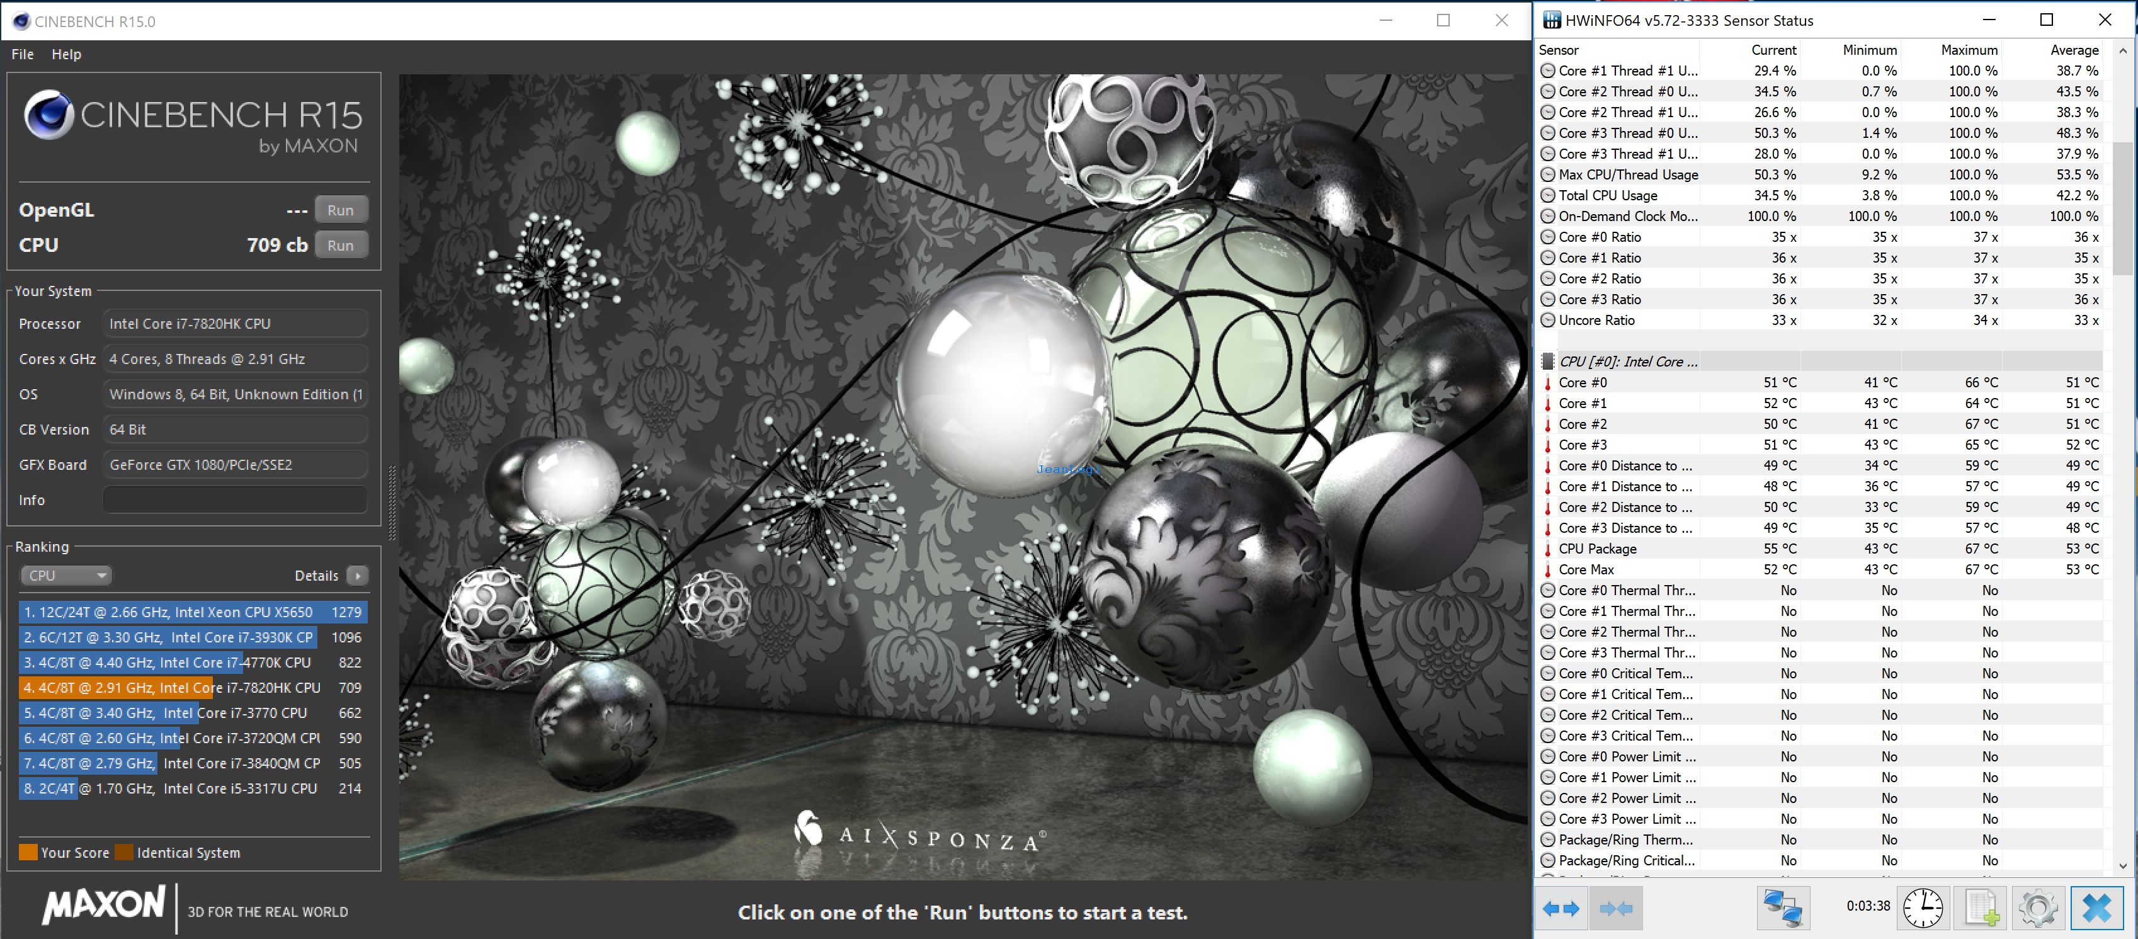Viewport: 2138px width, 939px height.
Task: Click the Core #3 Power Limit row icon
Action: (x=1547, y=819)
